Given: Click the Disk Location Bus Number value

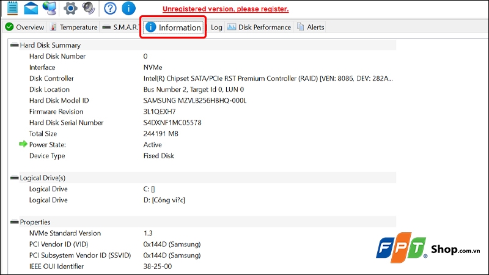Looking at the screenshot, I should coord(194,89).
